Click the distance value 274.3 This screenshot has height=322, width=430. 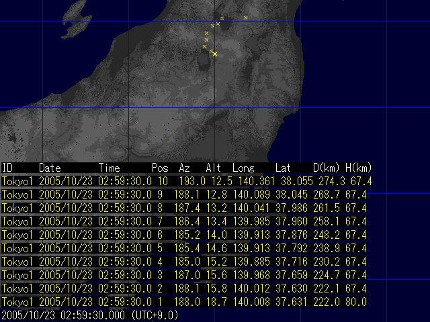(325, 181)
